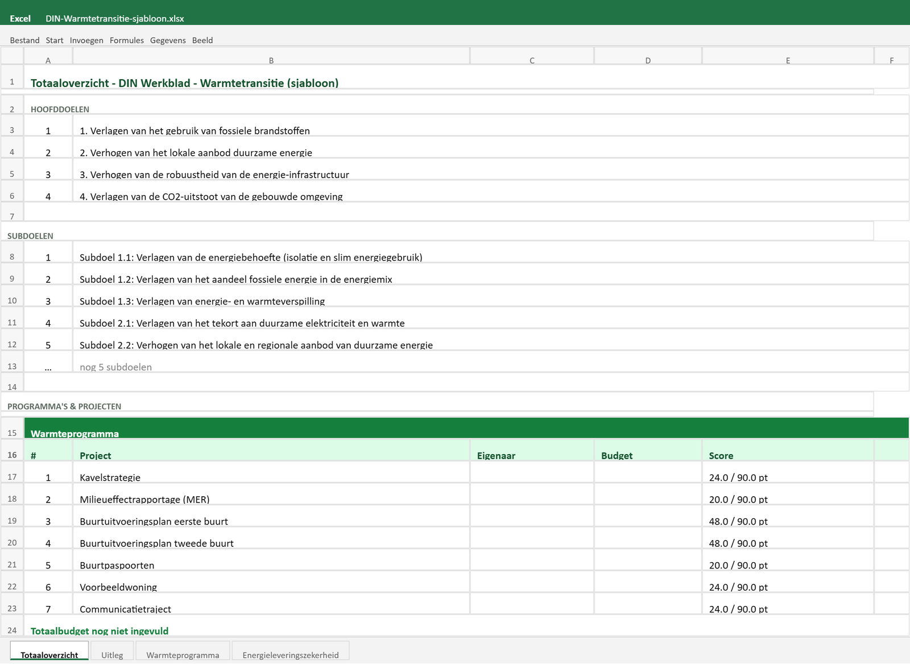Click the Excel app label
Image resolution: width=910 pixels, height=664 pixels.
[20, 19]
